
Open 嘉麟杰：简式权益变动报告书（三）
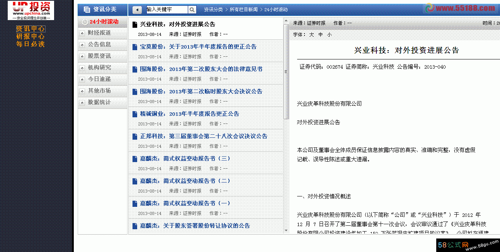point(185,159)
